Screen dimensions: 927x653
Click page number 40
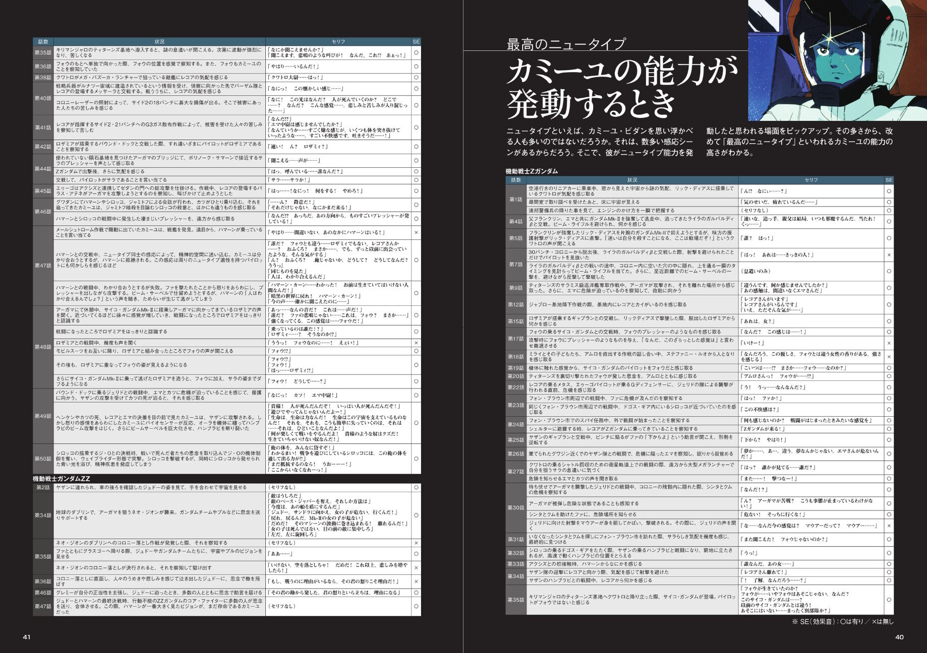coord(899,637)
